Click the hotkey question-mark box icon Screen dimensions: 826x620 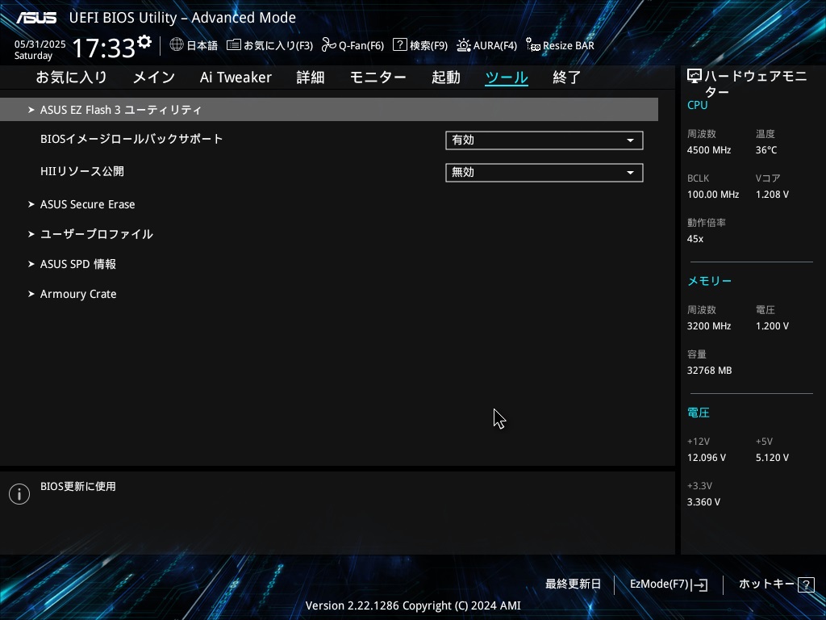806,584
